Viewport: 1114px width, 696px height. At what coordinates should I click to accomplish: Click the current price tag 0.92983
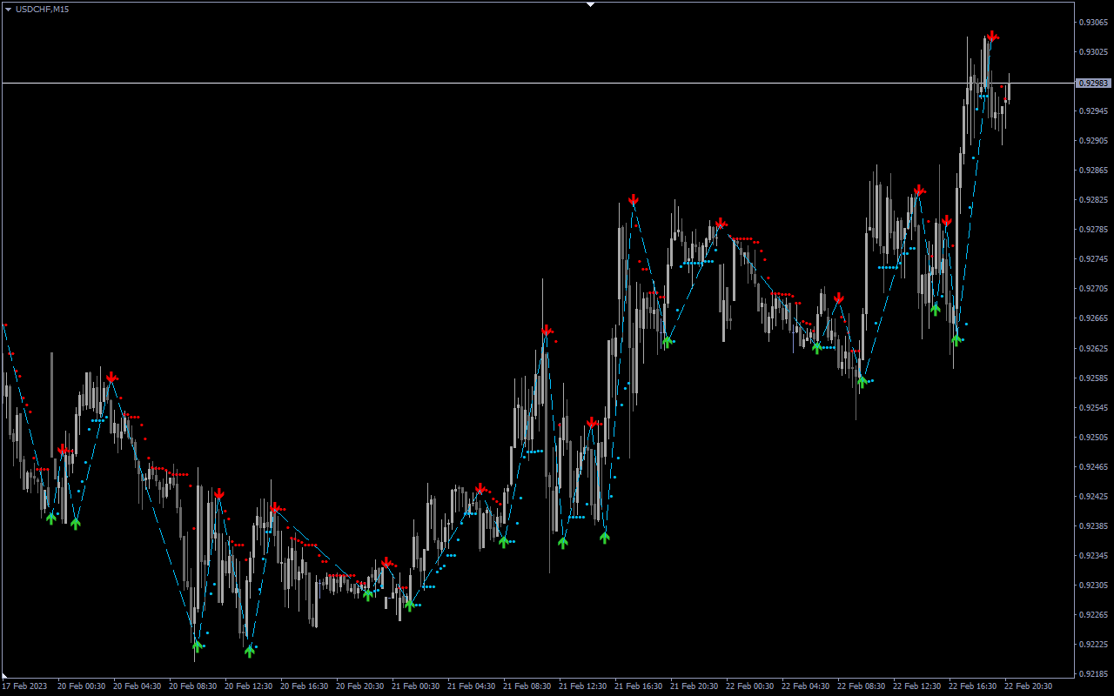click(1094, 84)
